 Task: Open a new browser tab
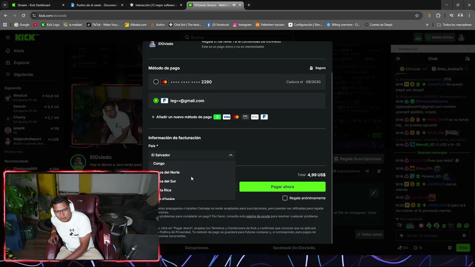[x=249, y=5]
